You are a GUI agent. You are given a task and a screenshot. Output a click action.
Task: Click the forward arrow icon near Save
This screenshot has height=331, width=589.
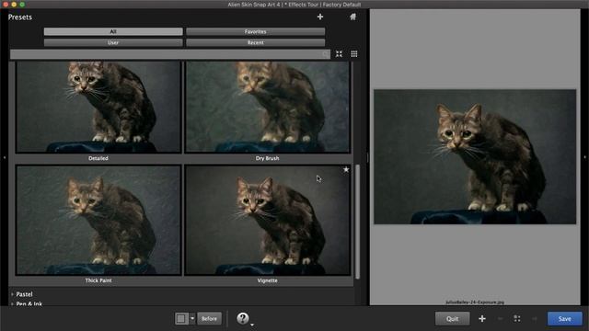535,319
